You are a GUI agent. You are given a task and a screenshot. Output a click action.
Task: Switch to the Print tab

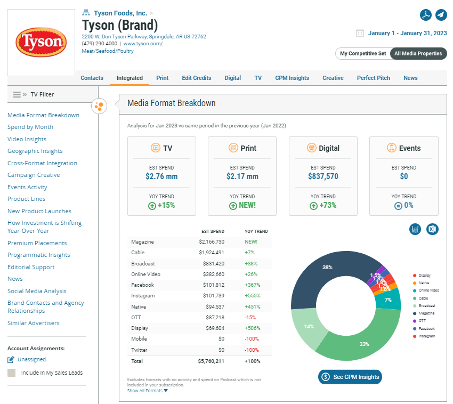click(163, 78)
